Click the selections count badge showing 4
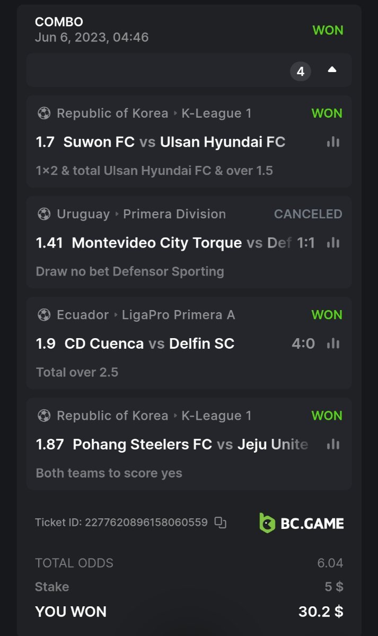Image resolution: width=378 pixels, height=636 pixels. pos(301,71)
